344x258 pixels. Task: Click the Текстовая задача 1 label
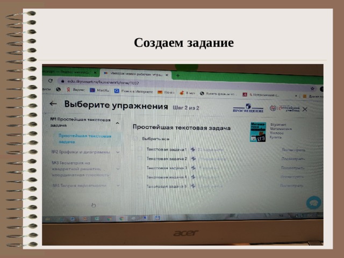[166, 149]
